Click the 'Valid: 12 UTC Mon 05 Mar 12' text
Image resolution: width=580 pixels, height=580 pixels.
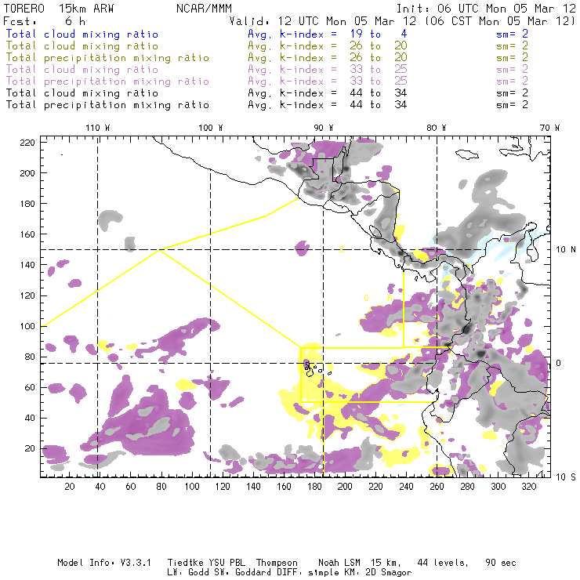(x=323, y=21)
